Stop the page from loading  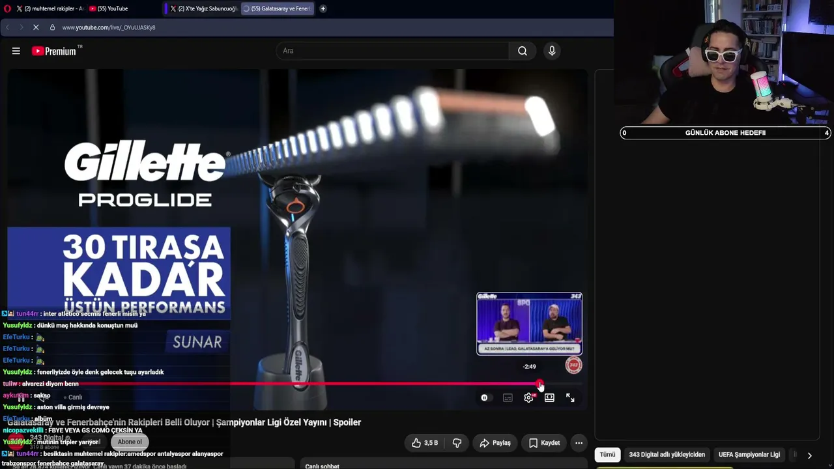tap(36, 27)
